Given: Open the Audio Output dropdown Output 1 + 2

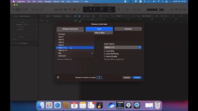Looking at the screenshot, I should coord(123,47).
